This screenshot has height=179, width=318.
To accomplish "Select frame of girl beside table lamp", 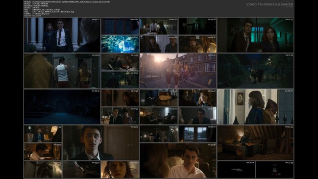I will pyautogui.click(x=43, y=134).
